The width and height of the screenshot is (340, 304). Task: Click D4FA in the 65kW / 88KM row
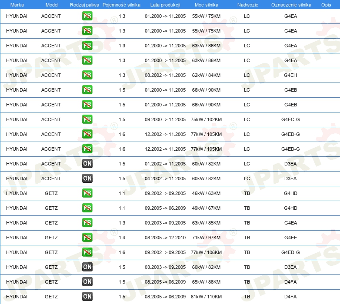point(290,282)
